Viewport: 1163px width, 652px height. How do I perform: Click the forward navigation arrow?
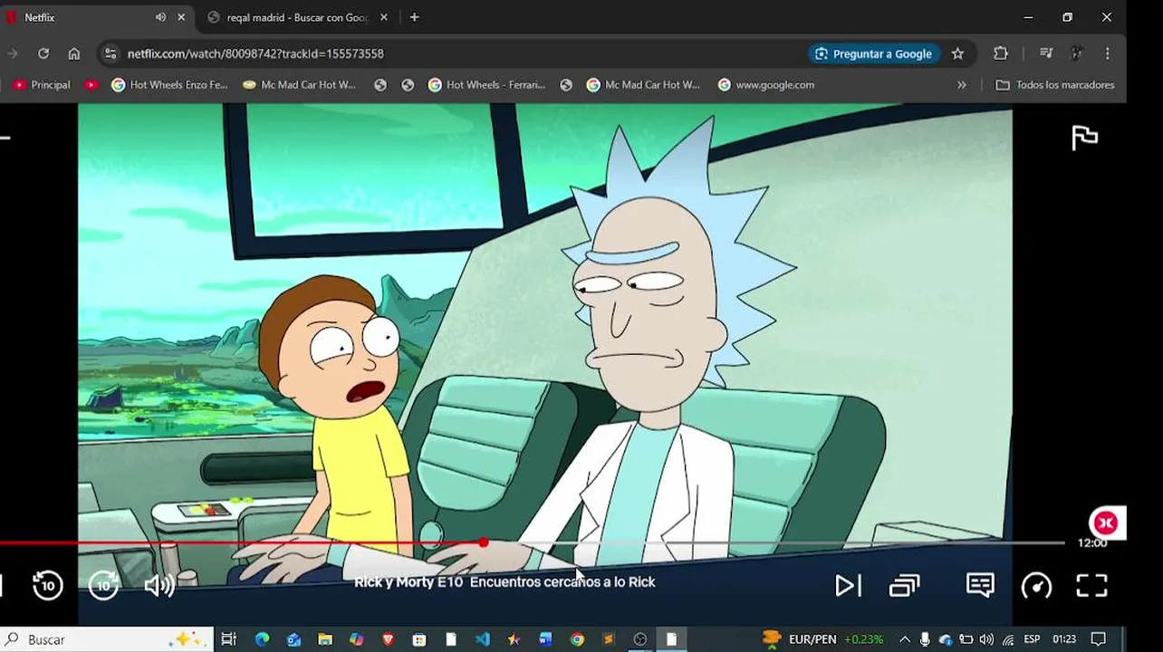click(13, 53)
